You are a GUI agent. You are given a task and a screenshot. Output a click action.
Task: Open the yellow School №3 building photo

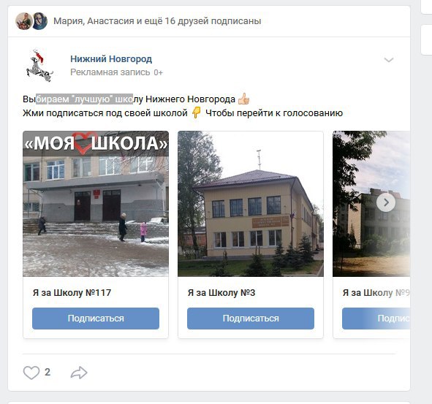[251, 204]
